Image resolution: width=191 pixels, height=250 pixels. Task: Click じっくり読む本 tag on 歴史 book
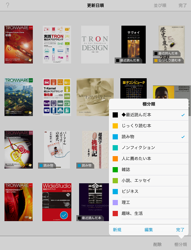click(x=168, y=60)
